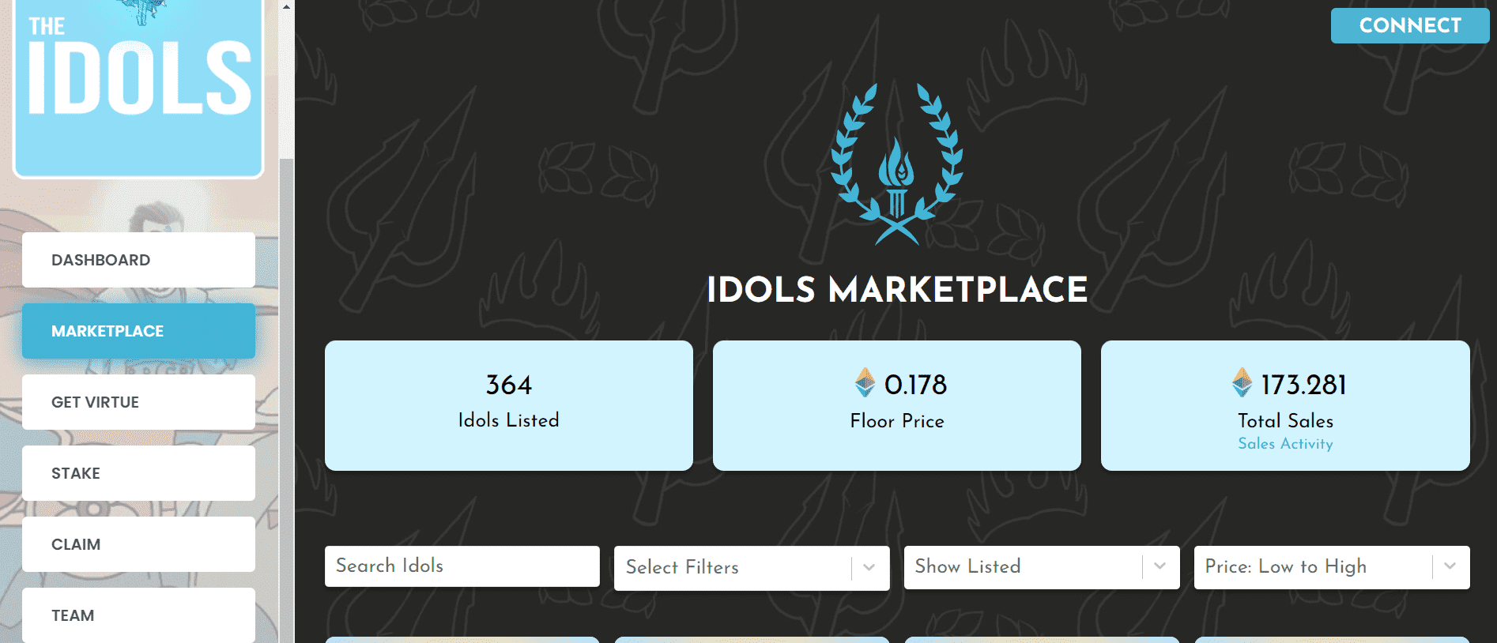Click the Search Idols input field
This screenshot has width=1497, height=643.
pyautogui.click(x=462, y=566)
